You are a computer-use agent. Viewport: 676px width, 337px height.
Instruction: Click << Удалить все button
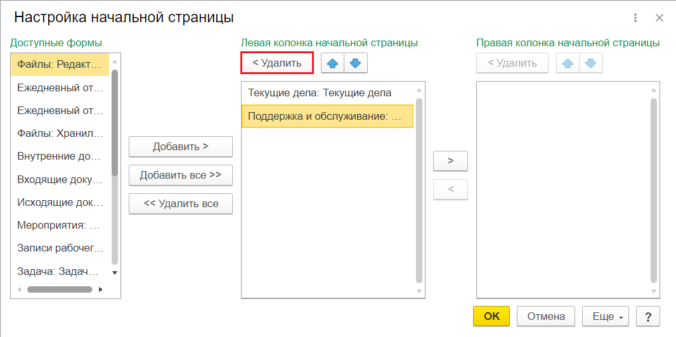pos(181,203)
